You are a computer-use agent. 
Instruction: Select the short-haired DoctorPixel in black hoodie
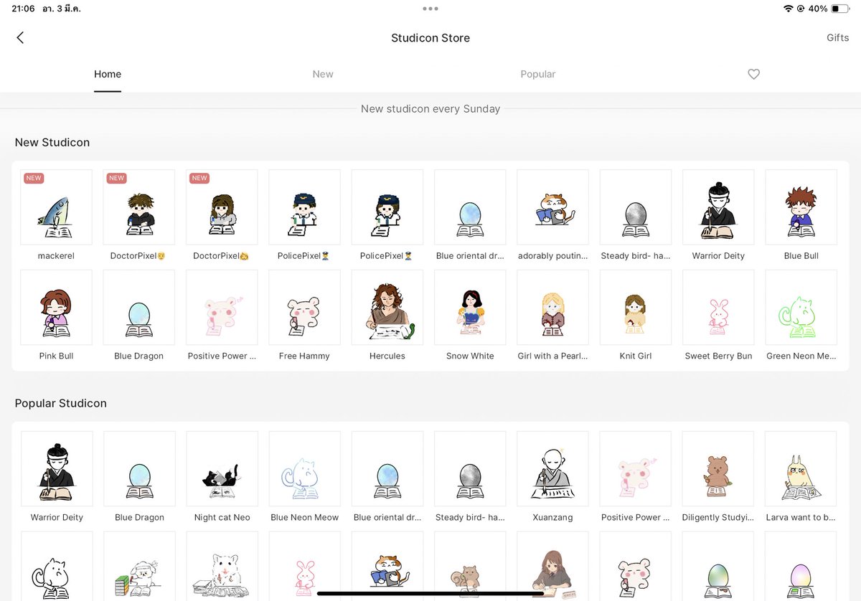pos(139,207)
